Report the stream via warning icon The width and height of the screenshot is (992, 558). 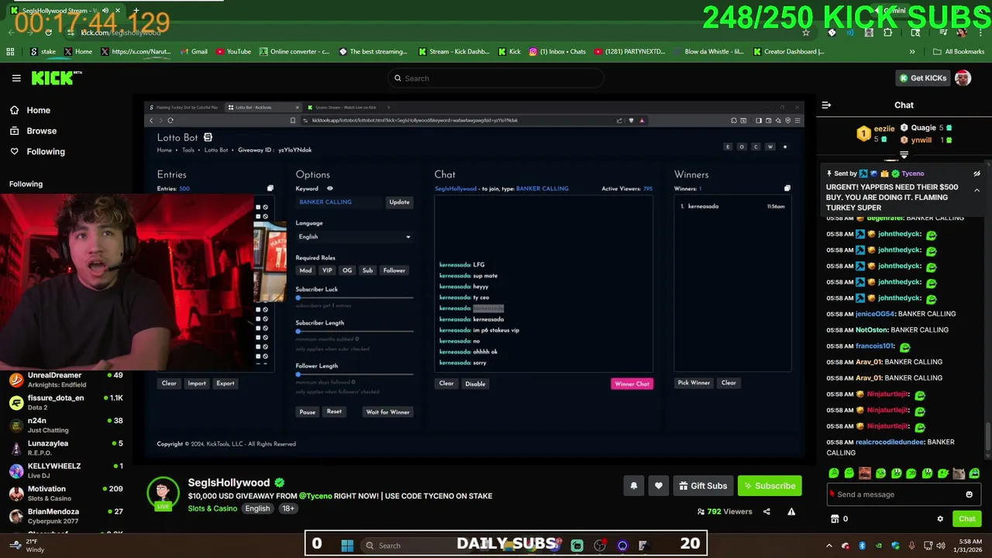click(x=791, y=511)
